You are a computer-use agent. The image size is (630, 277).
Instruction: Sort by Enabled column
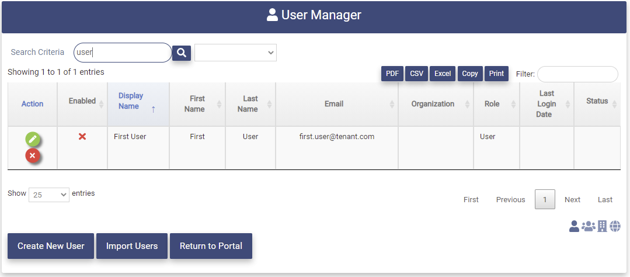(x=82, y=103)
